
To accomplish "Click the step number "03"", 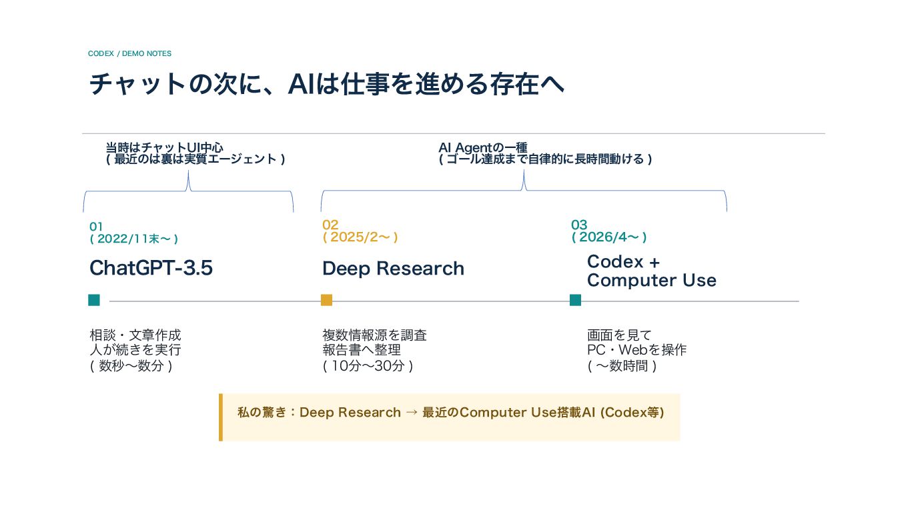I will [579, 225].
